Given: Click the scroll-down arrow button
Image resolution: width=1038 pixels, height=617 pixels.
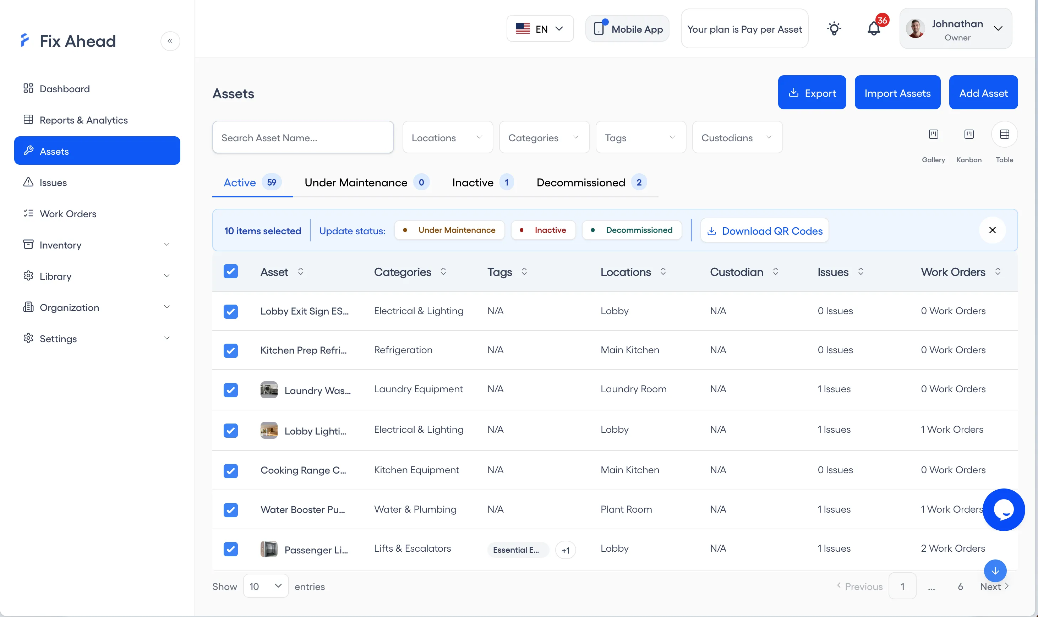Looking at the screenshot, I should [x=995, y=571].
